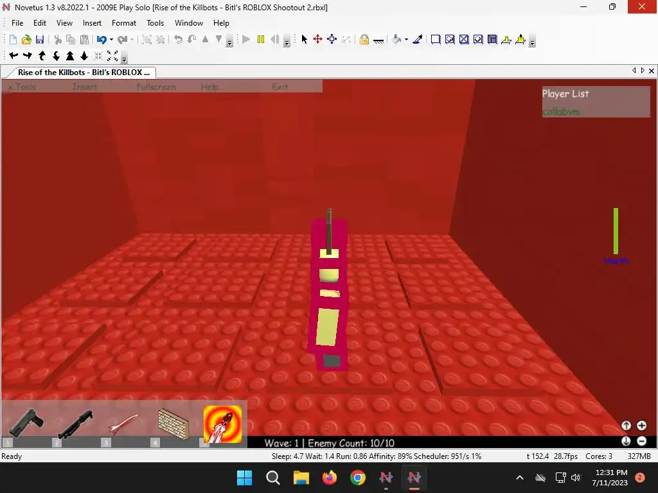
Task: Click the camera tilt up arrow icon
Action: [x=42, y=55]
